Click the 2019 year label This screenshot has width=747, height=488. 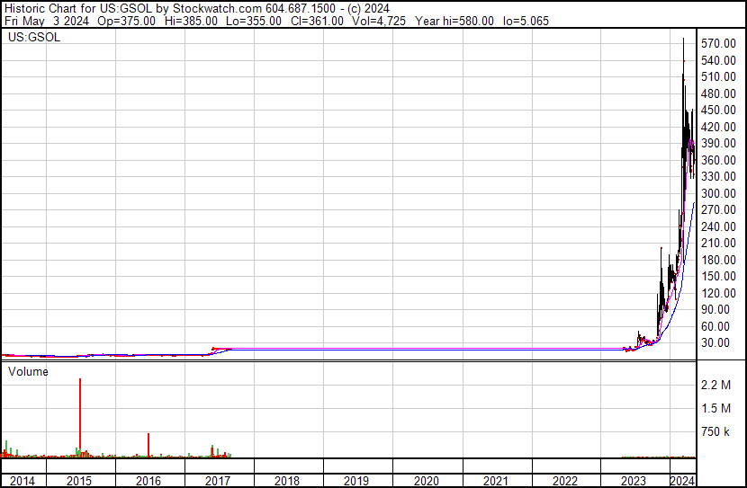tap(356, 481)
